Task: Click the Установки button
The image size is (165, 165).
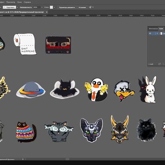Action: (82, 7)
